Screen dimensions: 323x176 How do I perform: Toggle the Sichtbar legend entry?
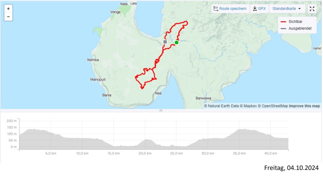click(x=292, y=22)
